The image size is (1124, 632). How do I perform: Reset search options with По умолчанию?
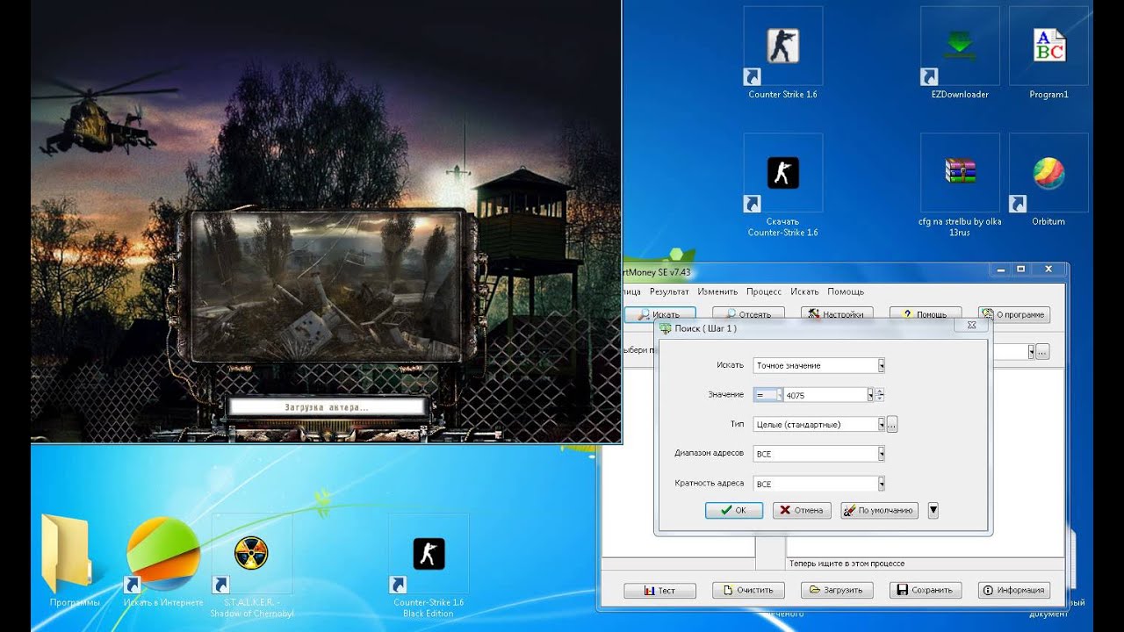tap(879, 510)
